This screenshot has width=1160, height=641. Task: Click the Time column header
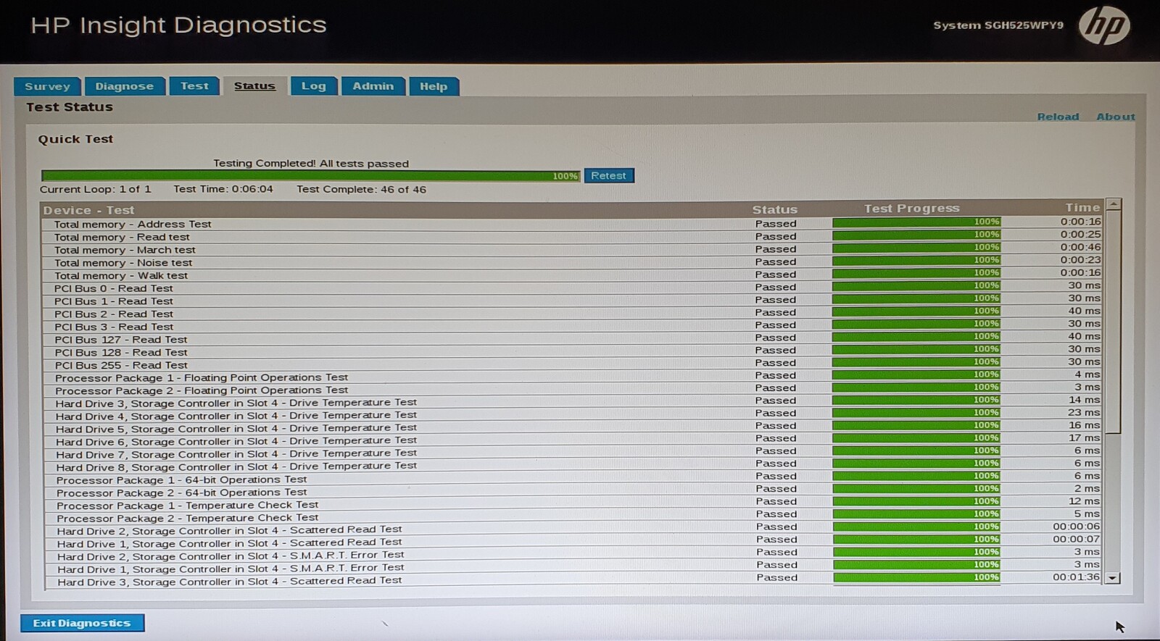pos(1082,207)
